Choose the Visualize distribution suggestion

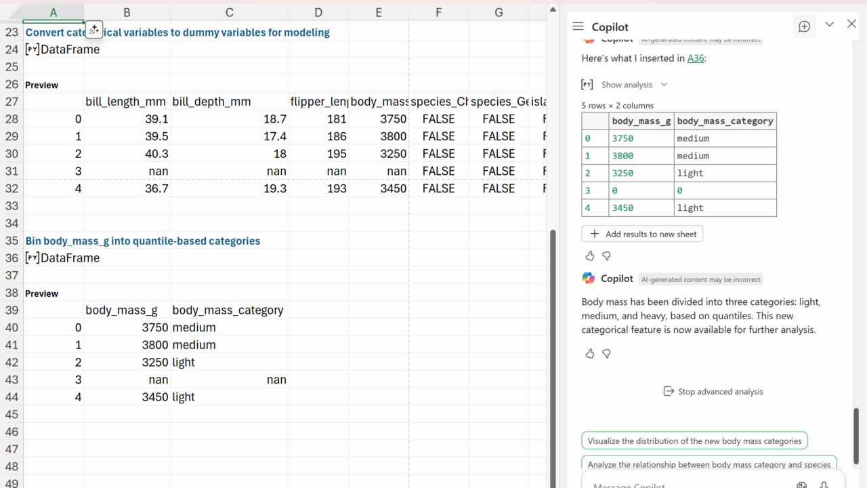(x=694, y=441)
